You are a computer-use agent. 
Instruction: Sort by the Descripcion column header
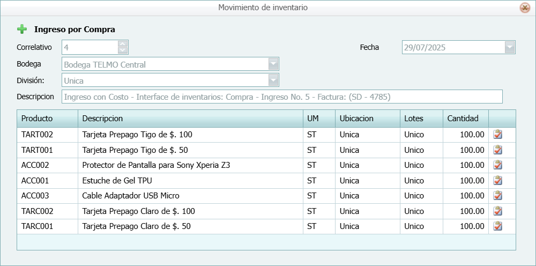(190, 119)
